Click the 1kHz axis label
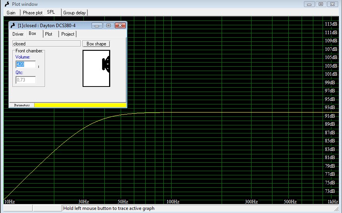 coord(333,201)
